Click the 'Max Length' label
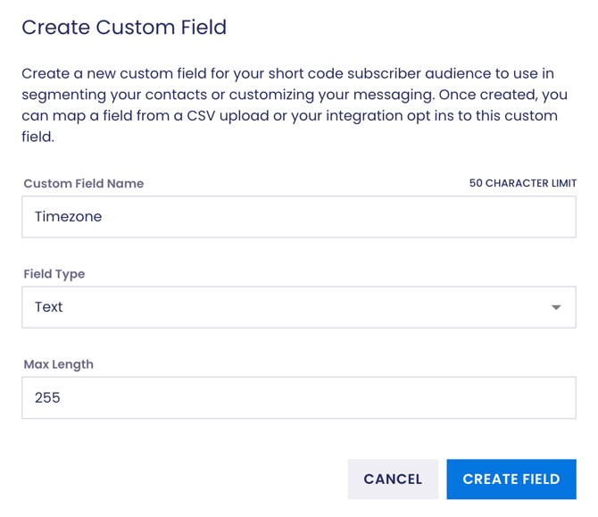 click(x=58, y=364)
